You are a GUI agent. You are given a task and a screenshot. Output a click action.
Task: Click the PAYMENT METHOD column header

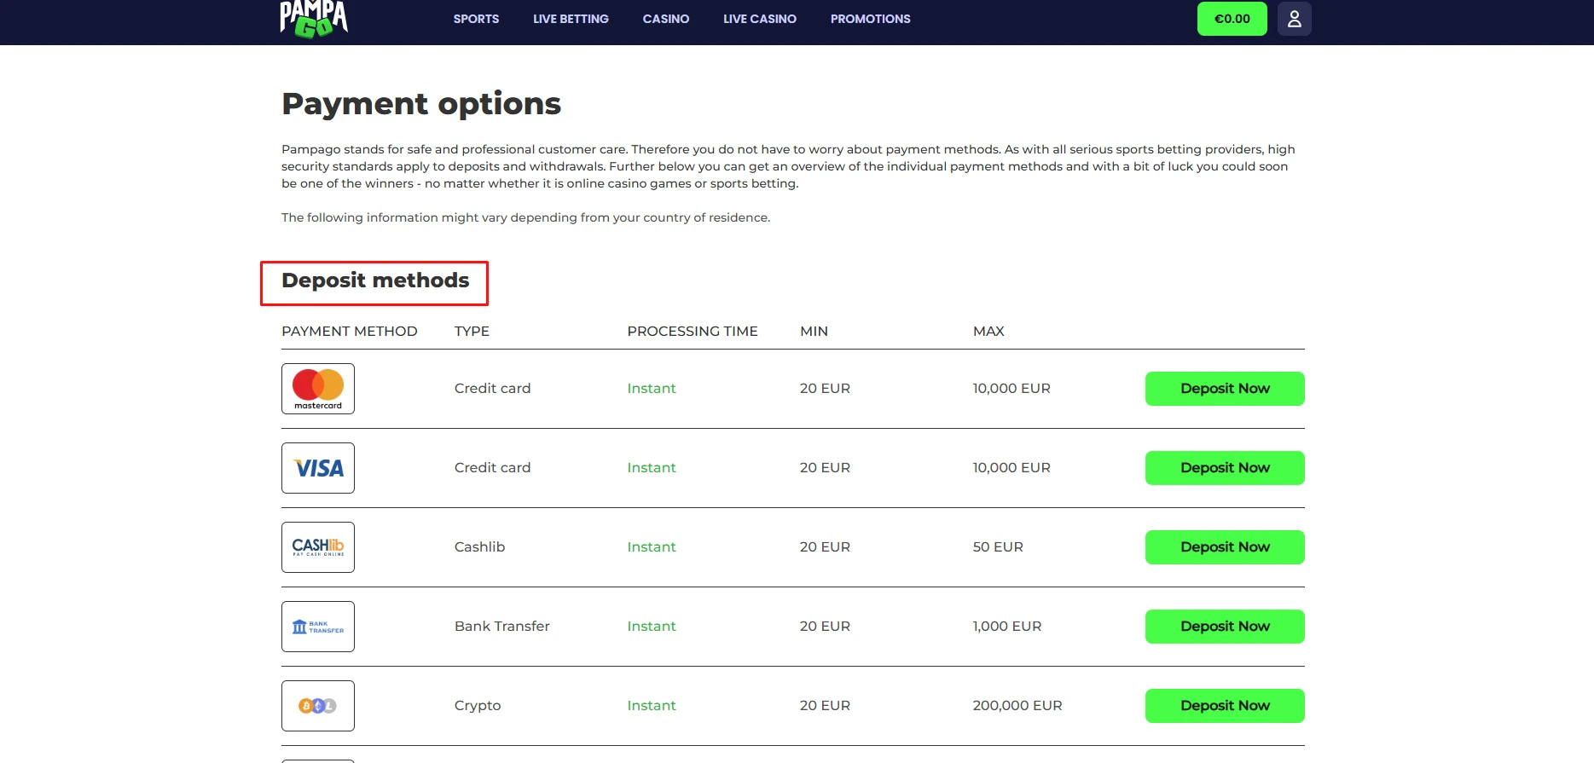tap(350, 331)
